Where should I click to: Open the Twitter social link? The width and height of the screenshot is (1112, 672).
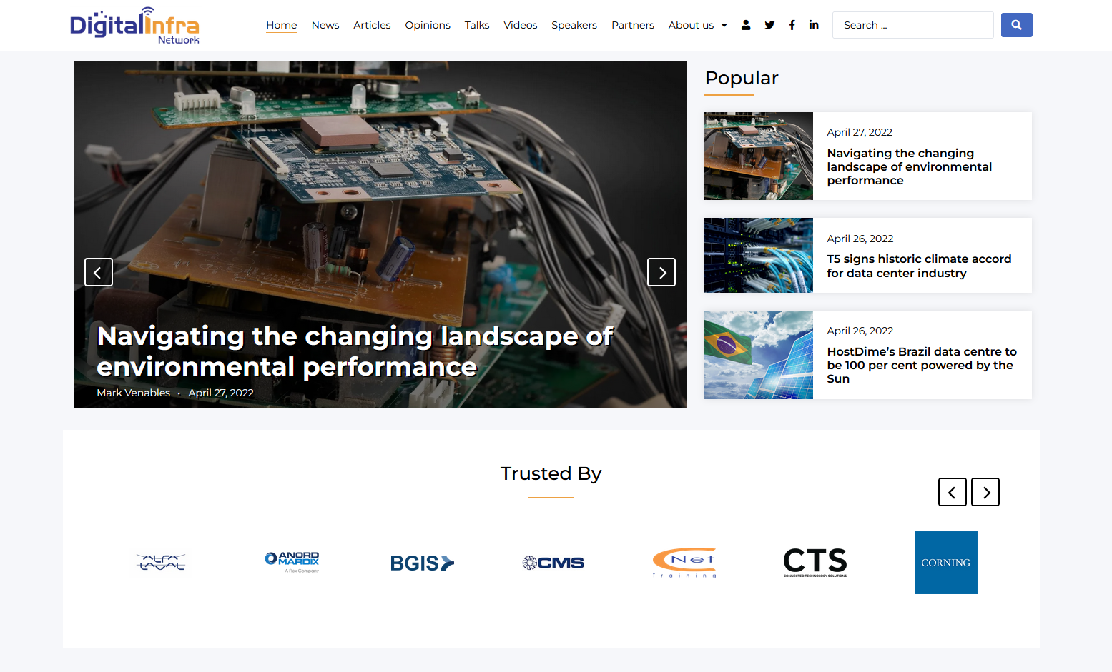point(769,25)
